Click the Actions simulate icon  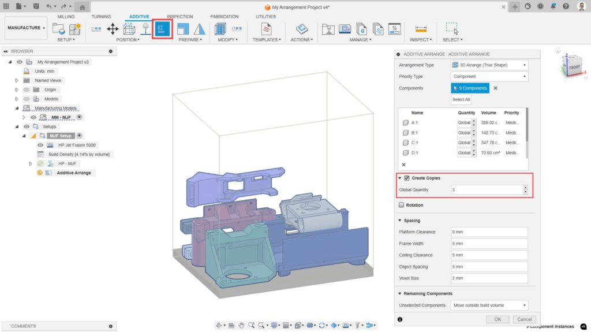click(301, 28)
